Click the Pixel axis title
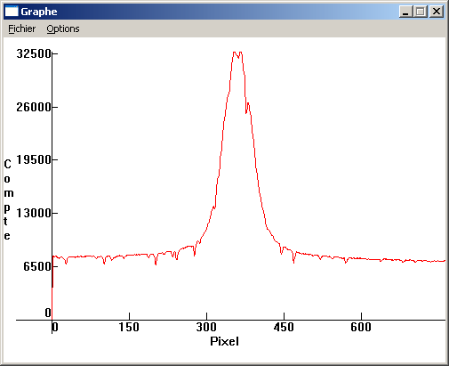The width and height of the screenshot is (449, 366). pyautogui.click(x=224, y=341)
